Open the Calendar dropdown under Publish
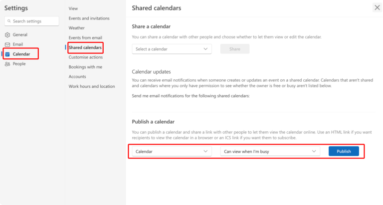 point(172,152)
